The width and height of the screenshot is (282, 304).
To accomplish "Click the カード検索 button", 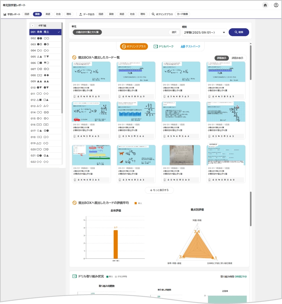I will click(182, 14).
